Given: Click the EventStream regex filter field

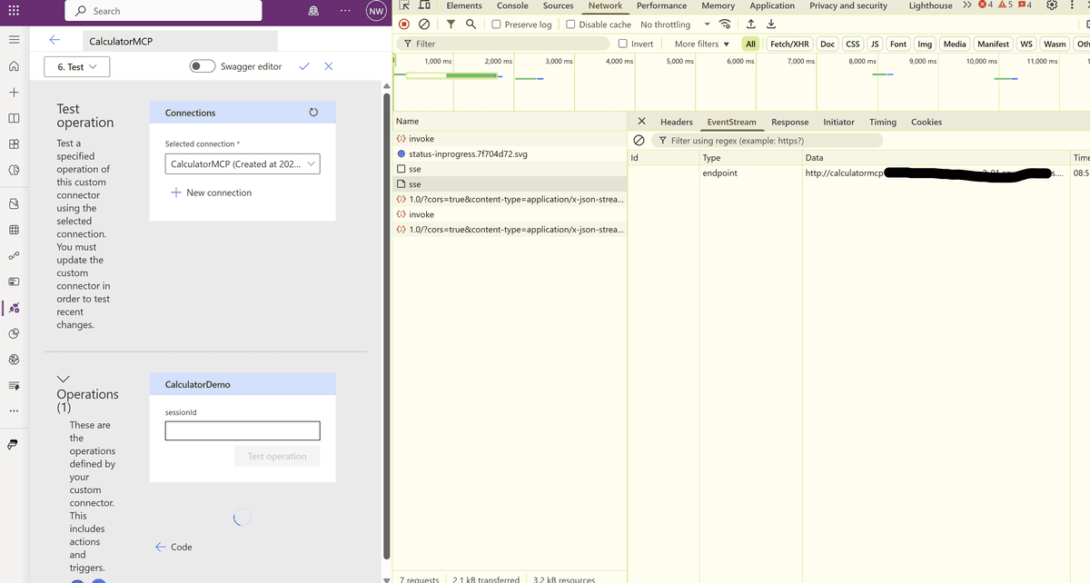Looking at the screenshot, I should tap(768, 140).
